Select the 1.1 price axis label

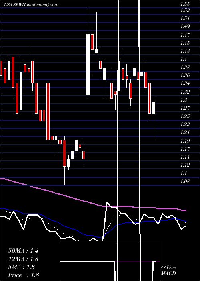[184, 173]
